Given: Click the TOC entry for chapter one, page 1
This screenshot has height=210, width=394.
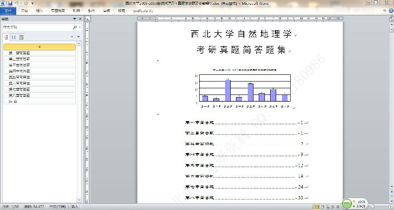Looking at the screenshot, I should 246,122.
